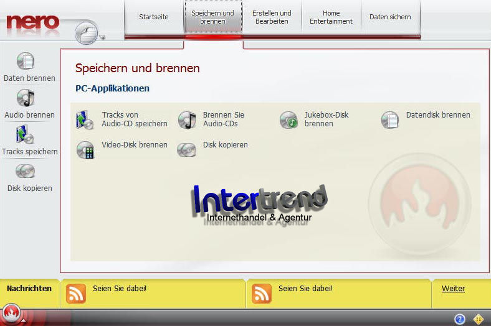The image size is (491, 326).
Task: Select the Speichern und brennen tab
Action: 213,17
